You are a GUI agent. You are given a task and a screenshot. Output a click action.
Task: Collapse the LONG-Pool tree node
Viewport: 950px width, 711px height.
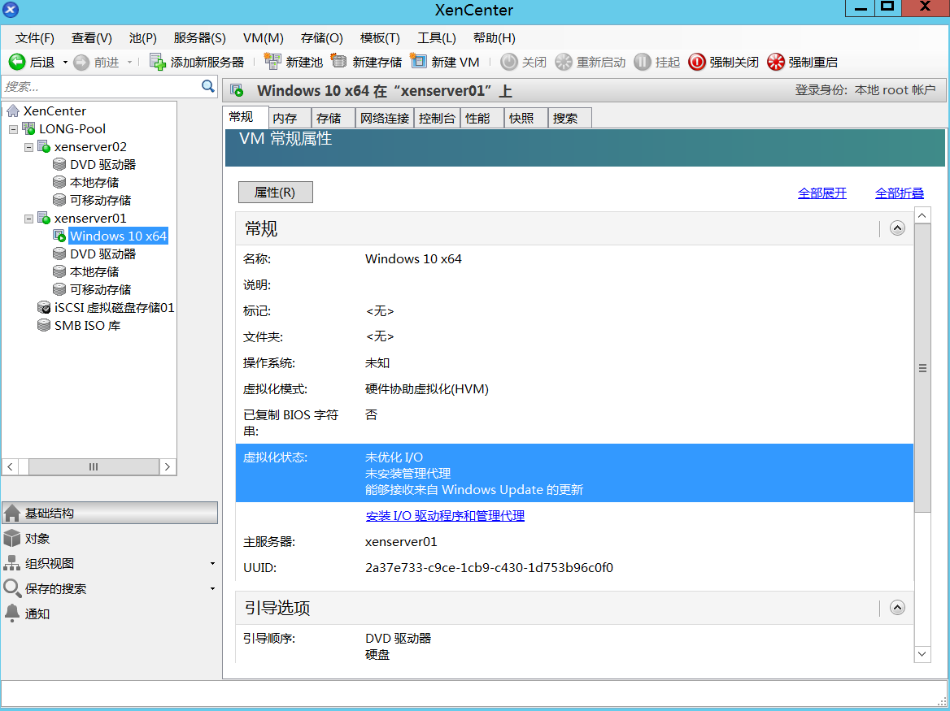pyautogui.click(x=13, y=129)
